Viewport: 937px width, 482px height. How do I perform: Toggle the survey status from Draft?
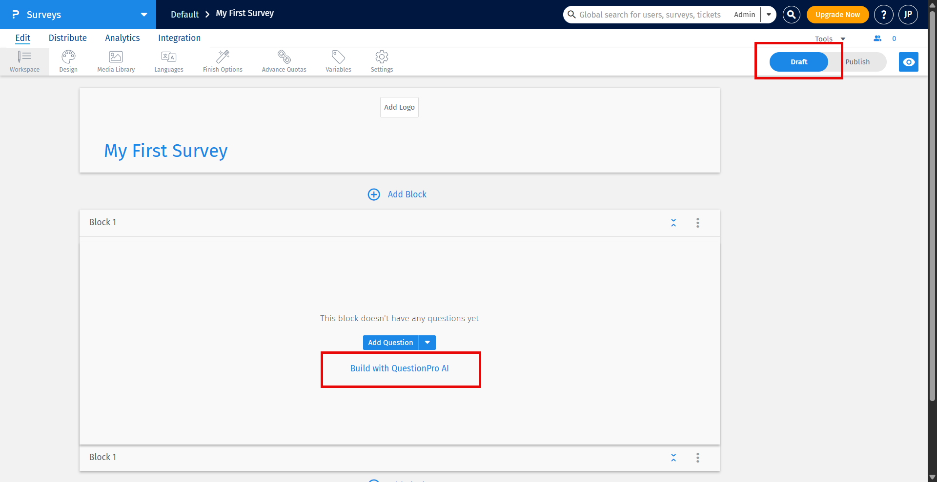pyautogui.click(x=798, y=62)
